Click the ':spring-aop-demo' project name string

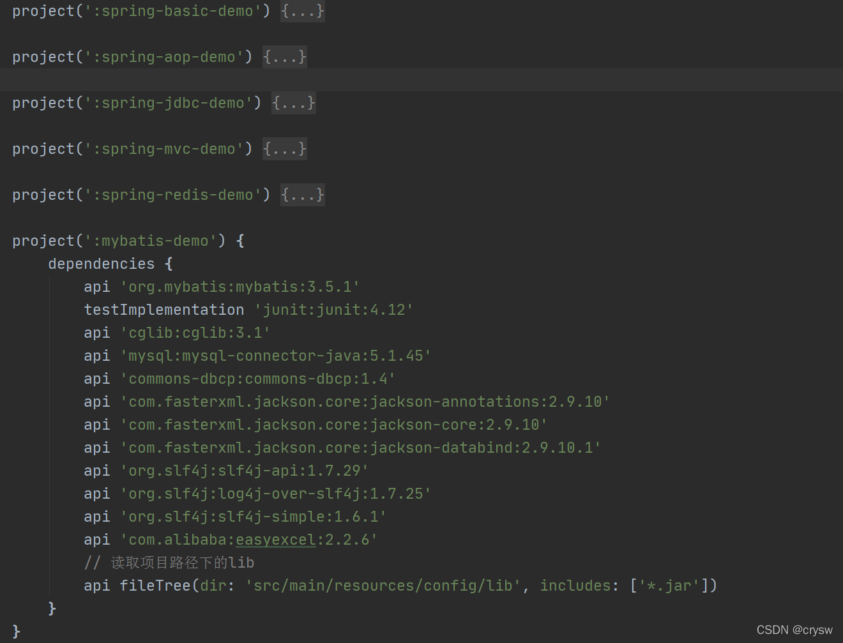(x=164, y=57)
